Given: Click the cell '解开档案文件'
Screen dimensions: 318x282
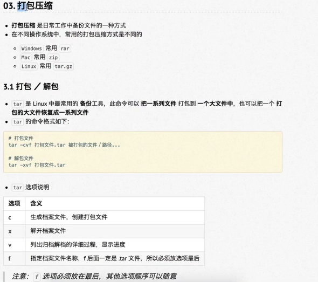Looking at the screenshot, I should (115, 231).
